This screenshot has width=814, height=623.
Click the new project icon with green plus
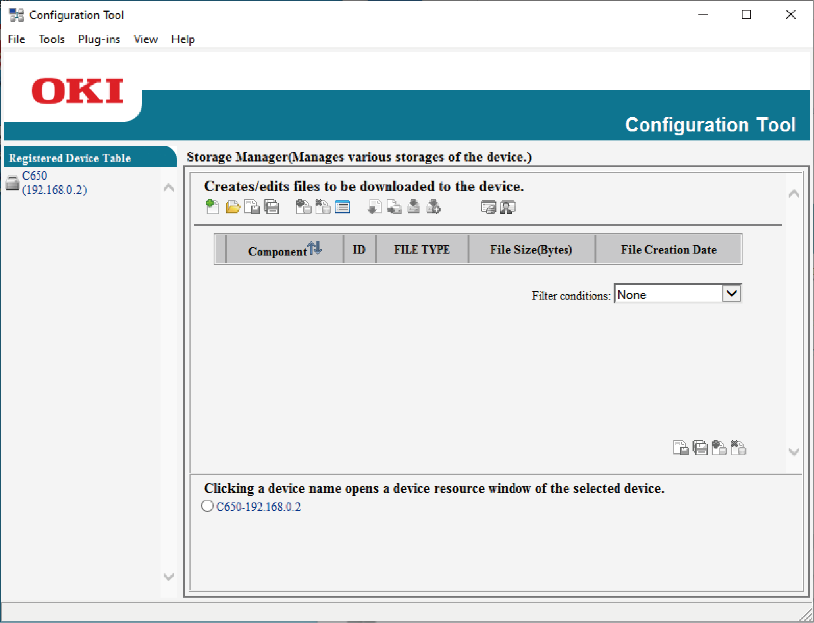(212, 207)
